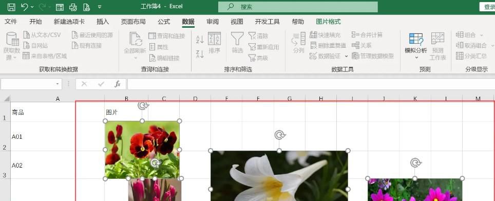Switch to the 开始 tab

click(x=35, y=22)
